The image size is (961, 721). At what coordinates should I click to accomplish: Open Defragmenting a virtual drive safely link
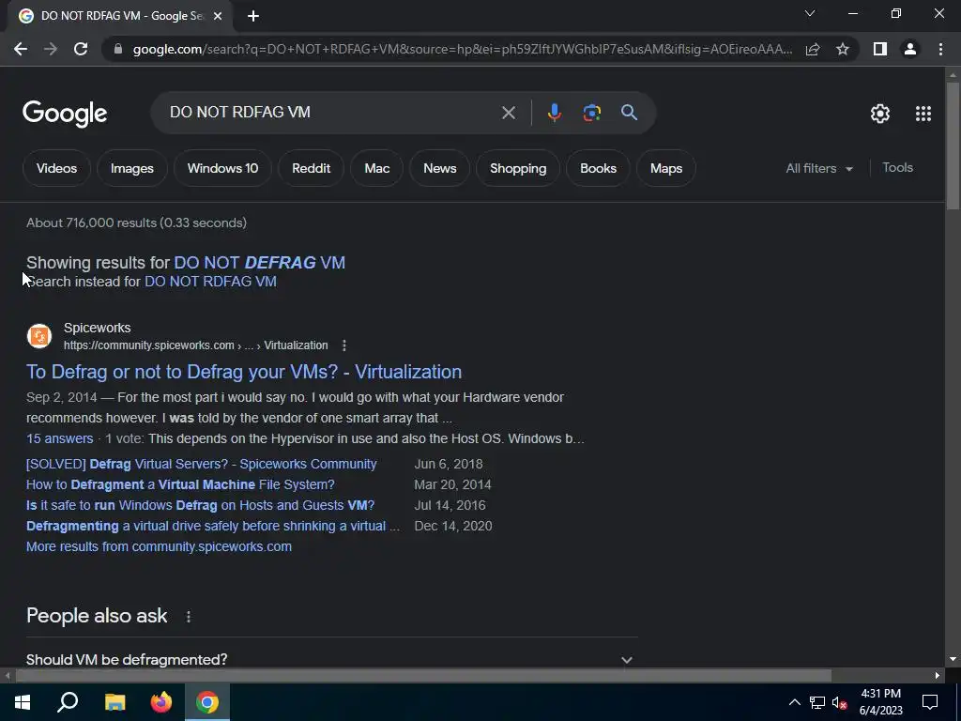[x=213, y=526]
